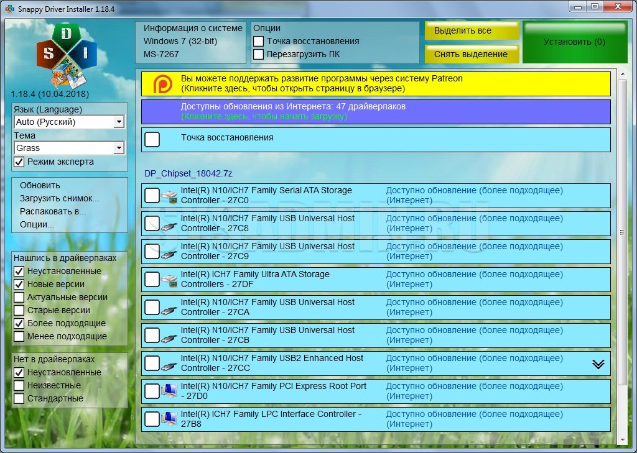This screenshot has width=637, height=453.
Task: Click the internet updates available banner
Action: [x=376, y=112]
